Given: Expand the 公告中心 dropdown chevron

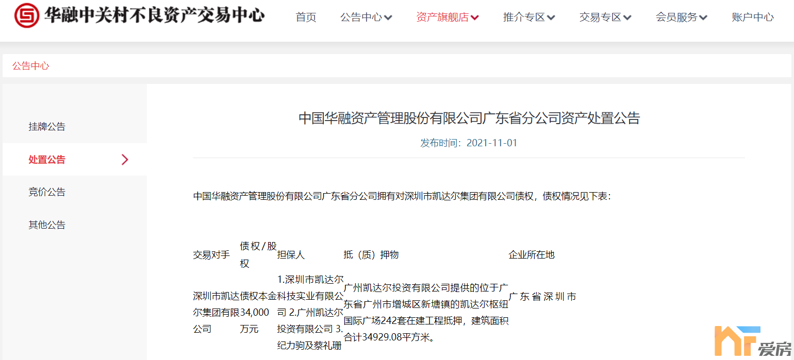Looking at the screenshot, I should 388,18.
